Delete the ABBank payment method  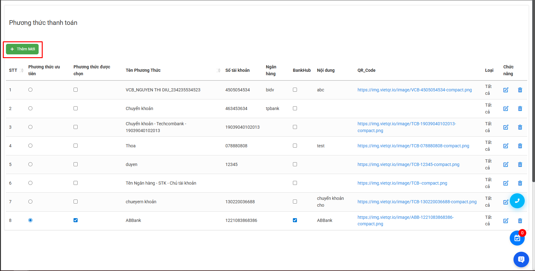(x=520, y=221)
